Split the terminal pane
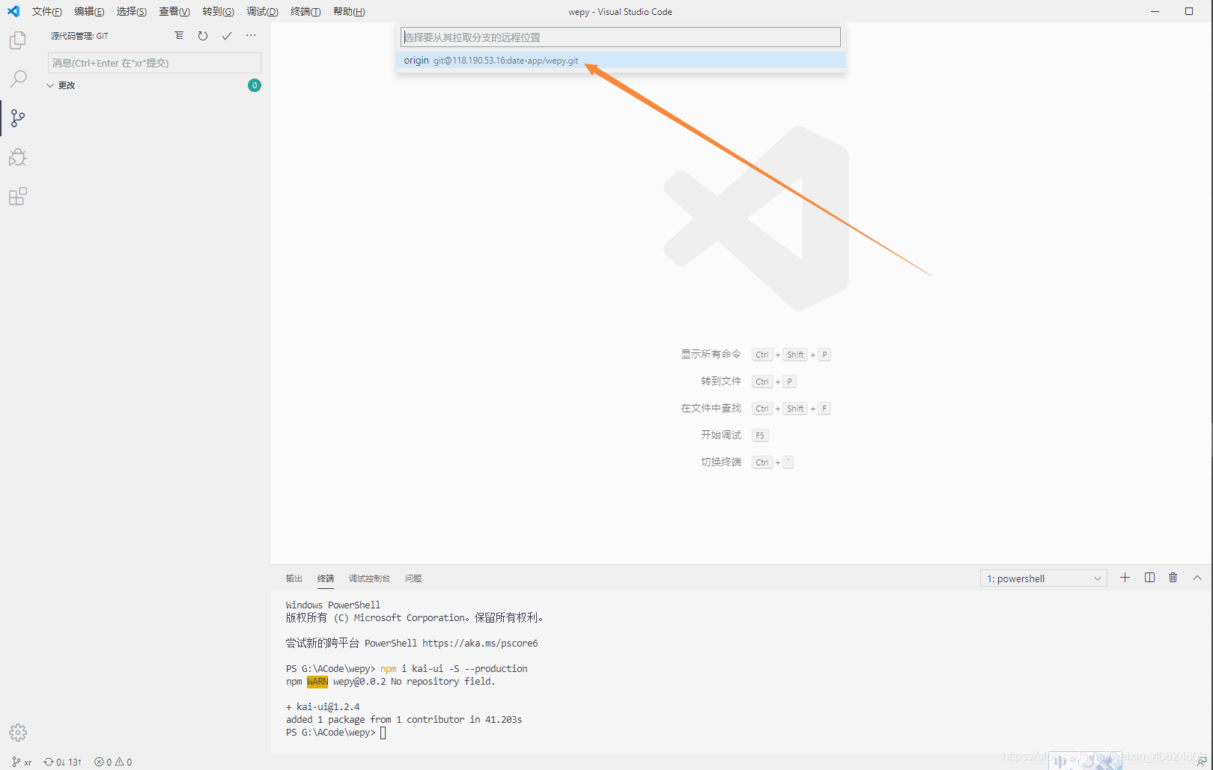1213x770 pixels. pos(1149,578)
